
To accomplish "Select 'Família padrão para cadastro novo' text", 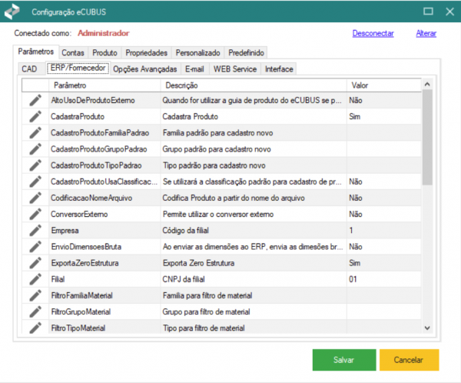I will tap(217, 133).
